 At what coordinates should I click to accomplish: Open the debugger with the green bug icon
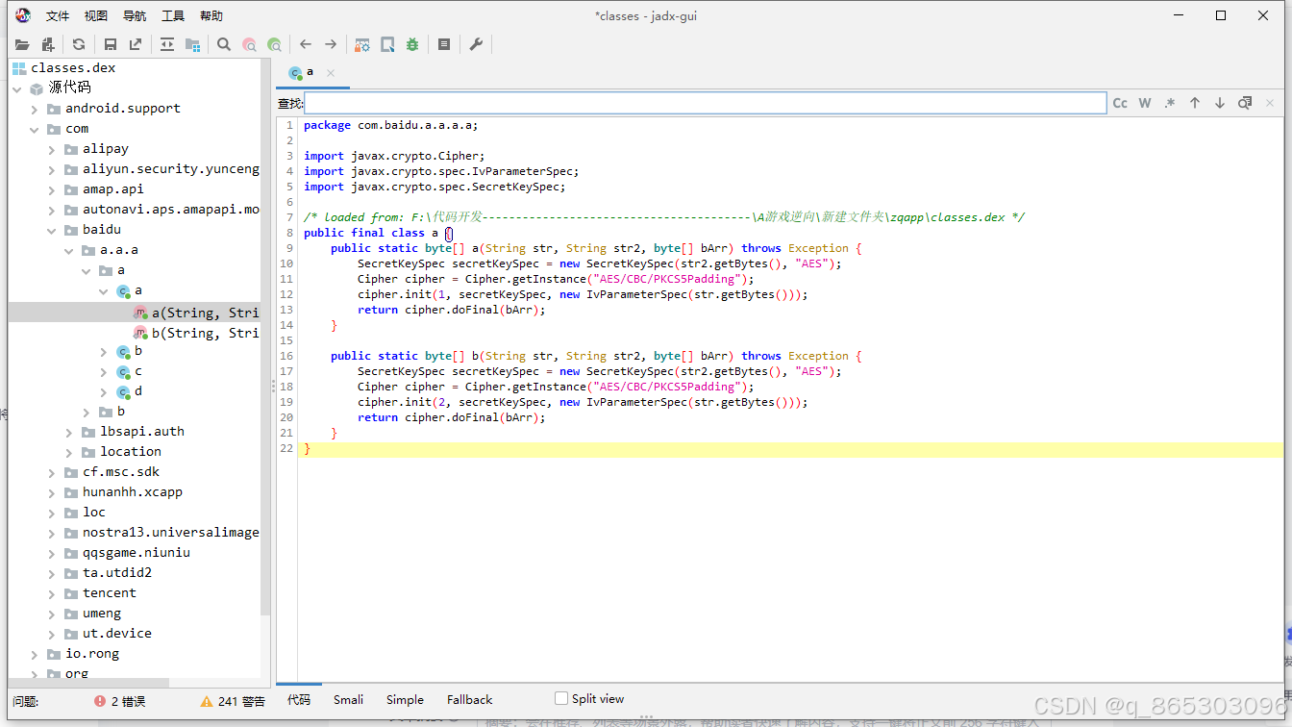(412, 44)
